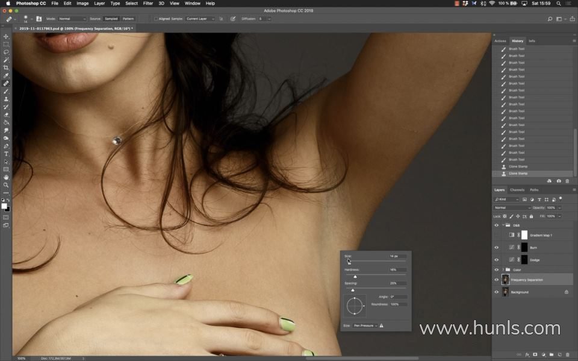Select the Type tool

coord(6,154)
